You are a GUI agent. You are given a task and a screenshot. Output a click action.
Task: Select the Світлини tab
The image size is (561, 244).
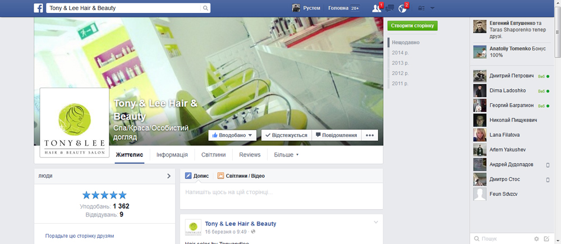[213, 155]
